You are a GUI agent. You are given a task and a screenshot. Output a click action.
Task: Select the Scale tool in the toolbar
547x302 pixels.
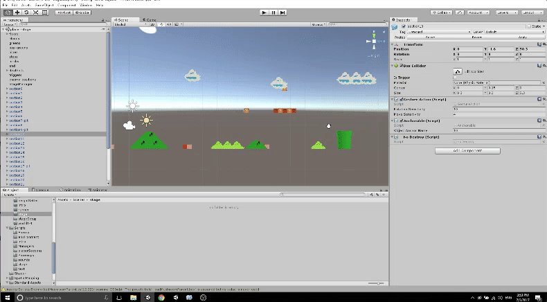pyautogui.click(x=35, y=12)
